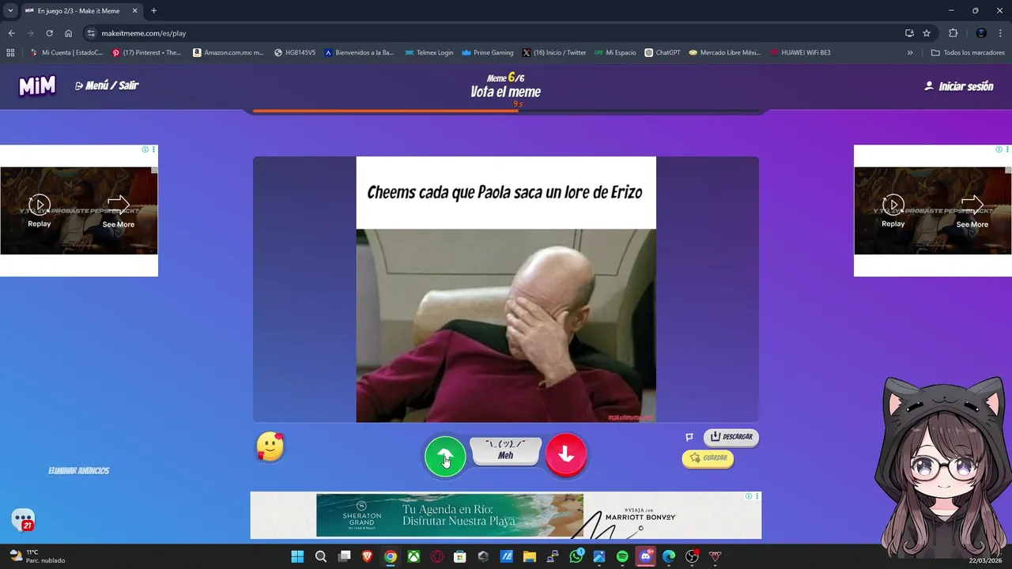Click Iniciar sesión
Image resolution: width=1012 pixels, height=569 pixels.
tap(958, 86)
